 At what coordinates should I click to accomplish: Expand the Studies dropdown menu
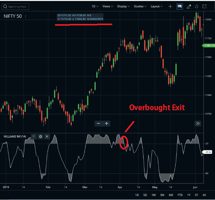(140, 6)
